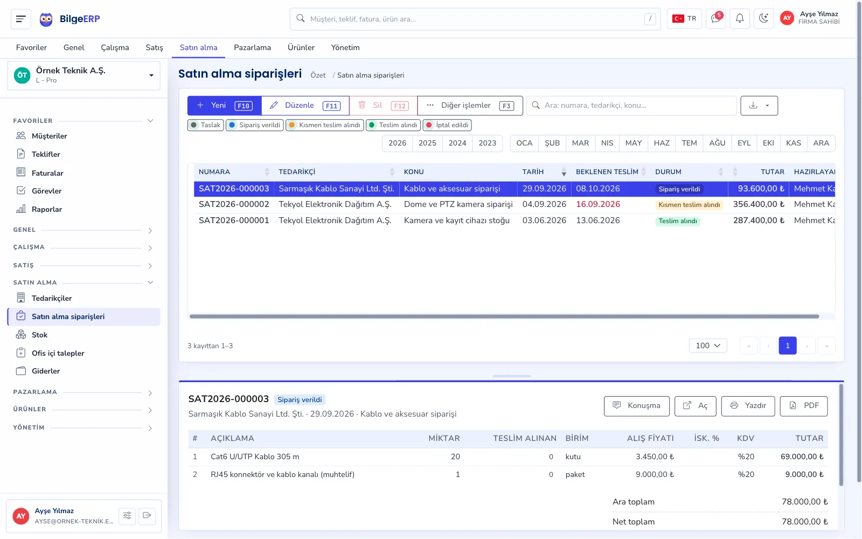Toggle the Sipariş verildi status filter
Viewport: 862px width, 539px height.
pos(254,125)
